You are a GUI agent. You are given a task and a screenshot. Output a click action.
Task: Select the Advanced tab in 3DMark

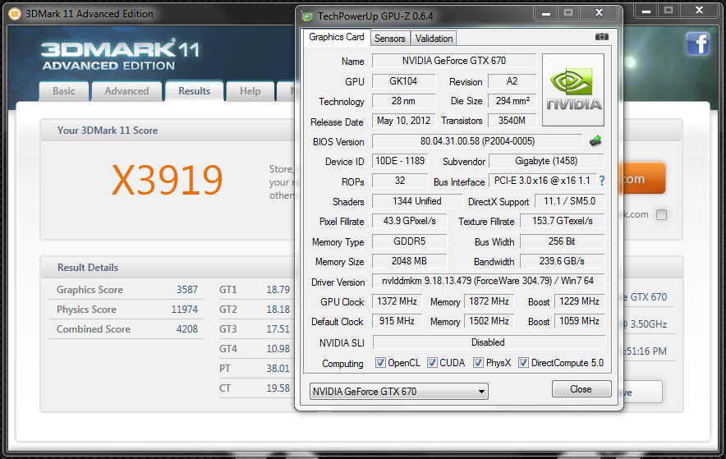coord(126,91)
